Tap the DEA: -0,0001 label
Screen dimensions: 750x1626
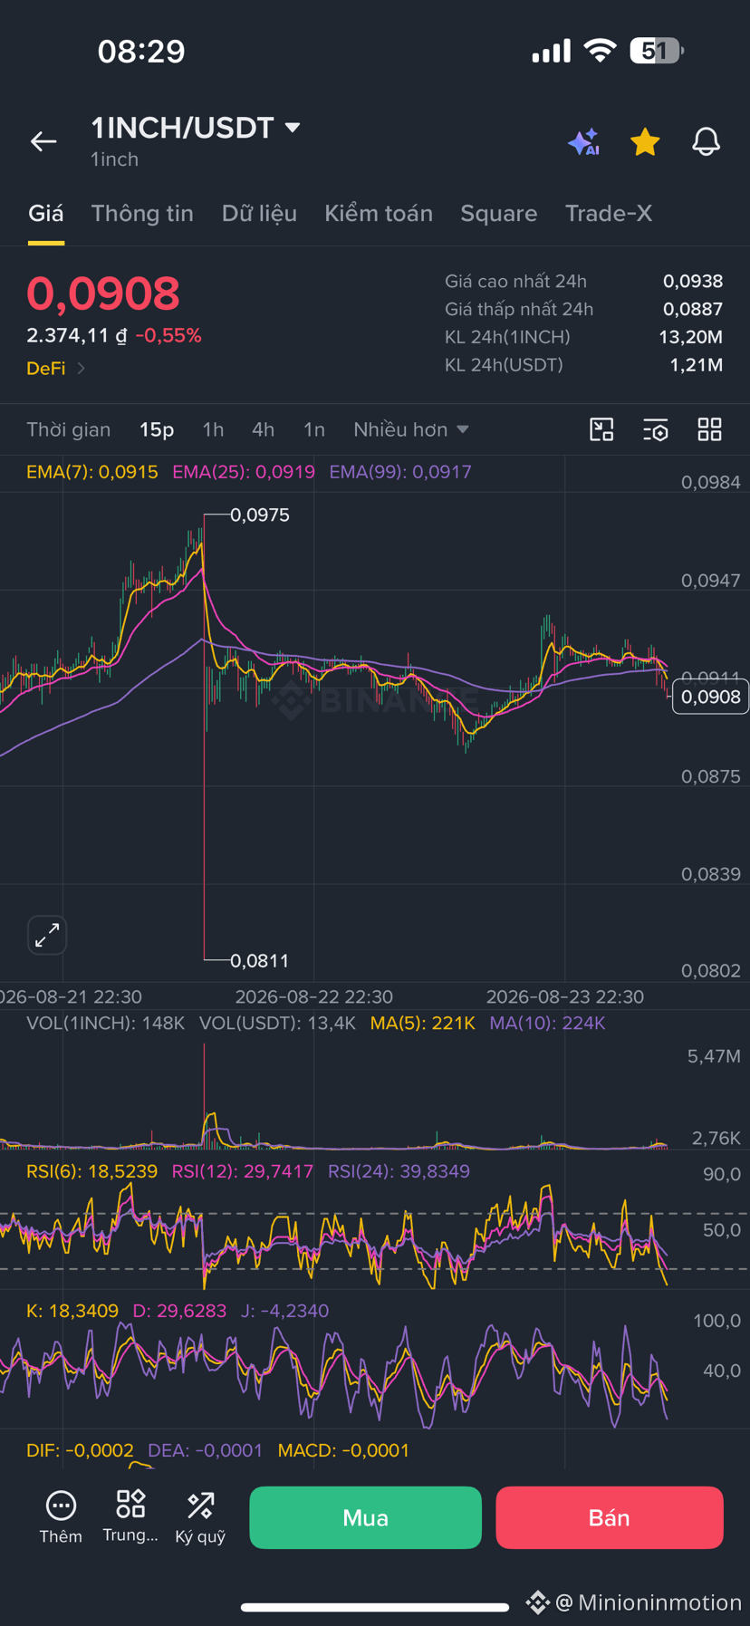[x=205, y=1450]
